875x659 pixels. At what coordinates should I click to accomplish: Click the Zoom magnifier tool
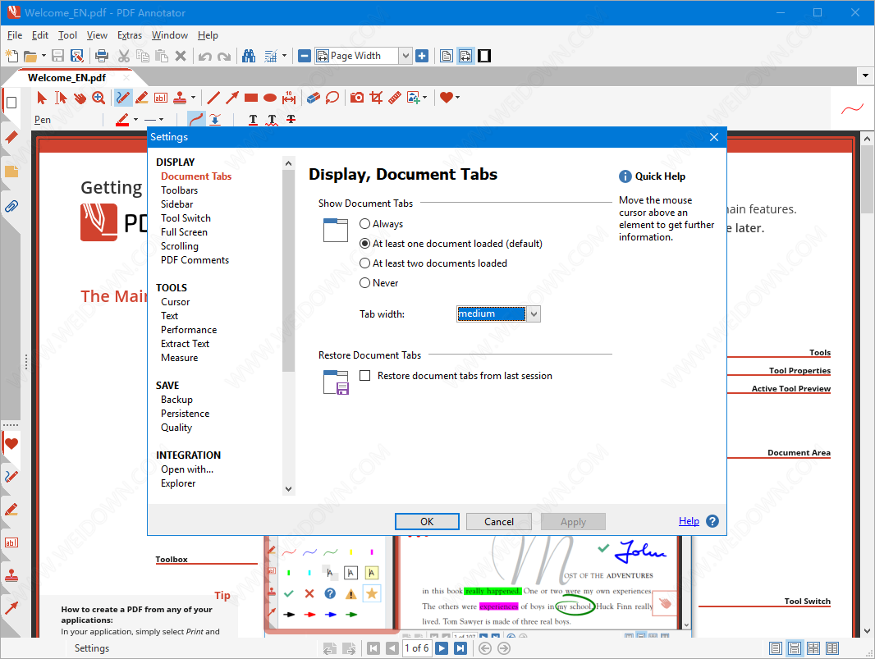tap(98, 98)
